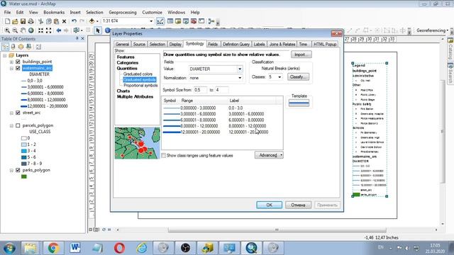Click List By Source icon
Viewport: 454px width, 255px height.
[13, 47]
